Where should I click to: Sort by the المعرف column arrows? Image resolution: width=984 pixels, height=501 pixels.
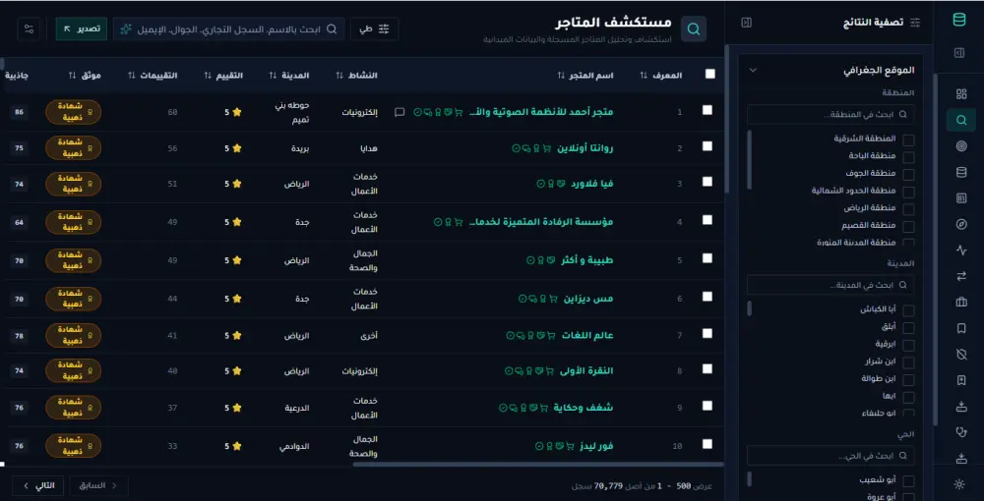(x=644, y=75)
